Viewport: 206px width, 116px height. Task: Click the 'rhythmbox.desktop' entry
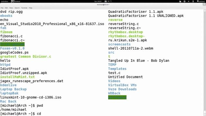click(x=126, y=32)
